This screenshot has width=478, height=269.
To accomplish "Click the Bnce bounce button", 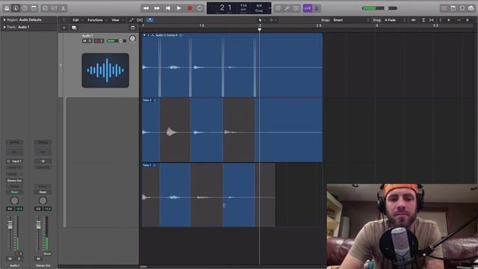I will click(x=47, y=254).
